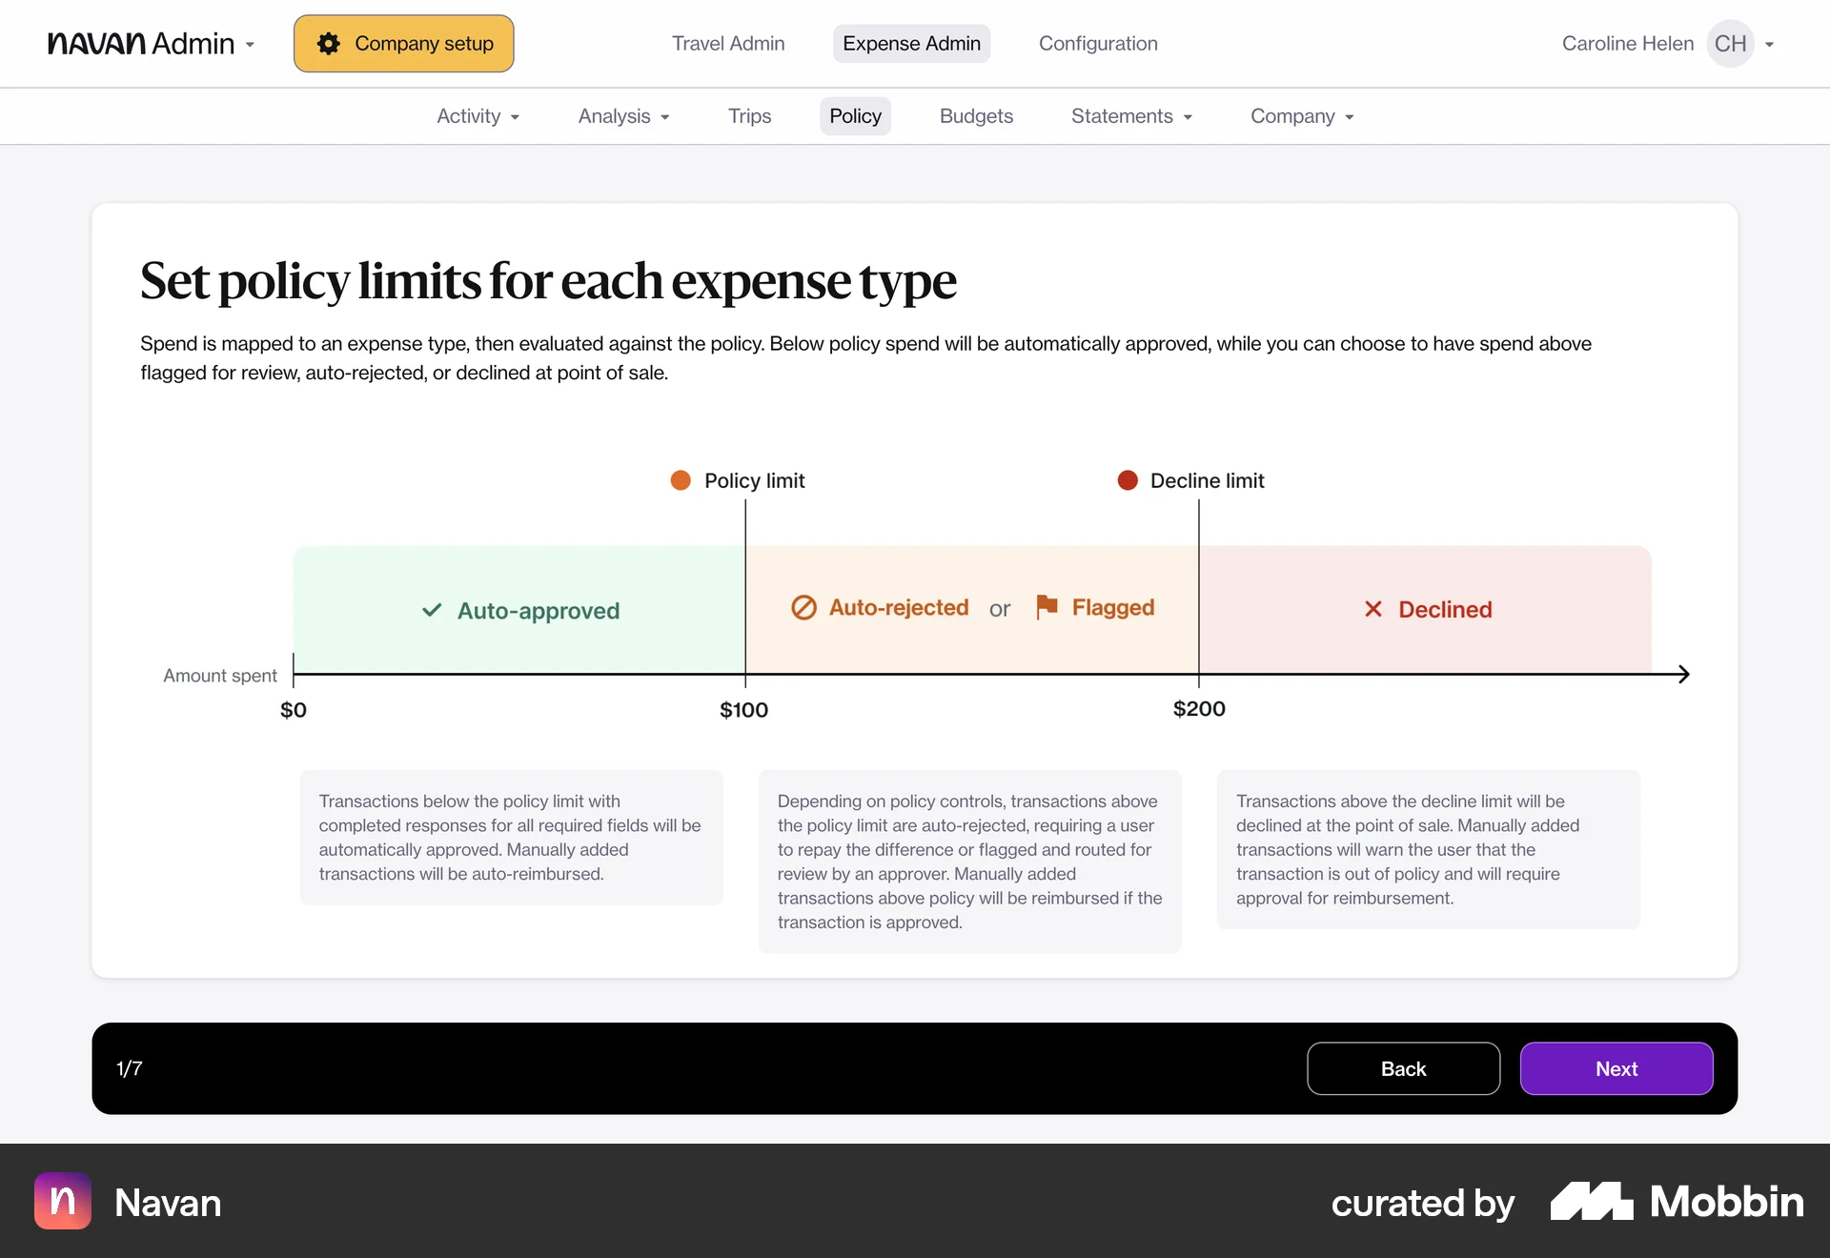Click the Auto-rejected prohibited circle icon
This screenshot has width=1830, height=1258.
(x=803, y=608)
